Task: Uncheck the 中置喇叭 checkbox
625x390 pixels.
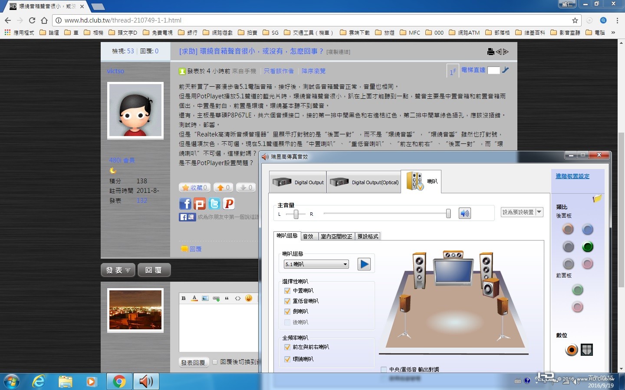Action: [x=287, y=291]
